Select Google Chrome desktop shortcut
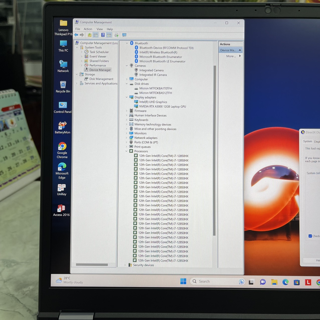This screenshot has height=320, width=320. 62,150
